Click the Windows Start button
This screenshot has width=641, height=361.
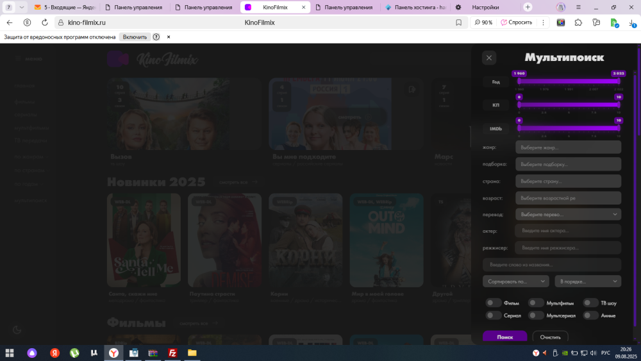pyautogui.click(x=10, y=353)
